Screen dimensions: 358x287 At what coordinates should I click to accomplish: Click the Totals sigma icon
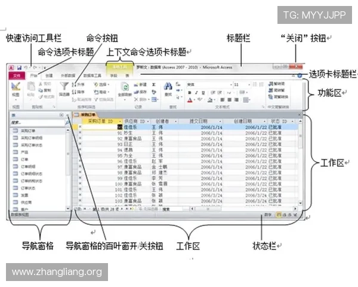click(x=154, y=85)
